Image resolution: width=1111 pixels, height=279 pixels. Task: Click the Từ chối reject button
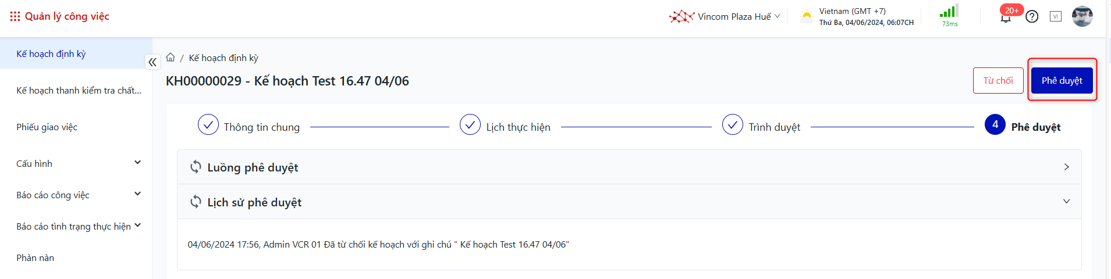coord(998,80)
